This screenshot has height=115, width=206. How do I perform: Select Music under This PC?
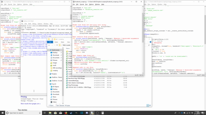coord(53,97)
